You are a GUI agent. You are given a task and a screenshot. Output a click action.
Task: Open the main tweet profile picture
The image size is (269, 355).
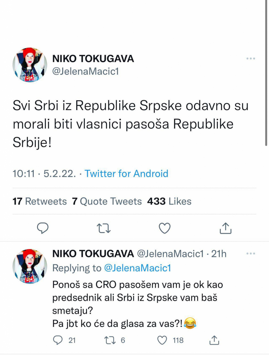click(x=30, y=65)
